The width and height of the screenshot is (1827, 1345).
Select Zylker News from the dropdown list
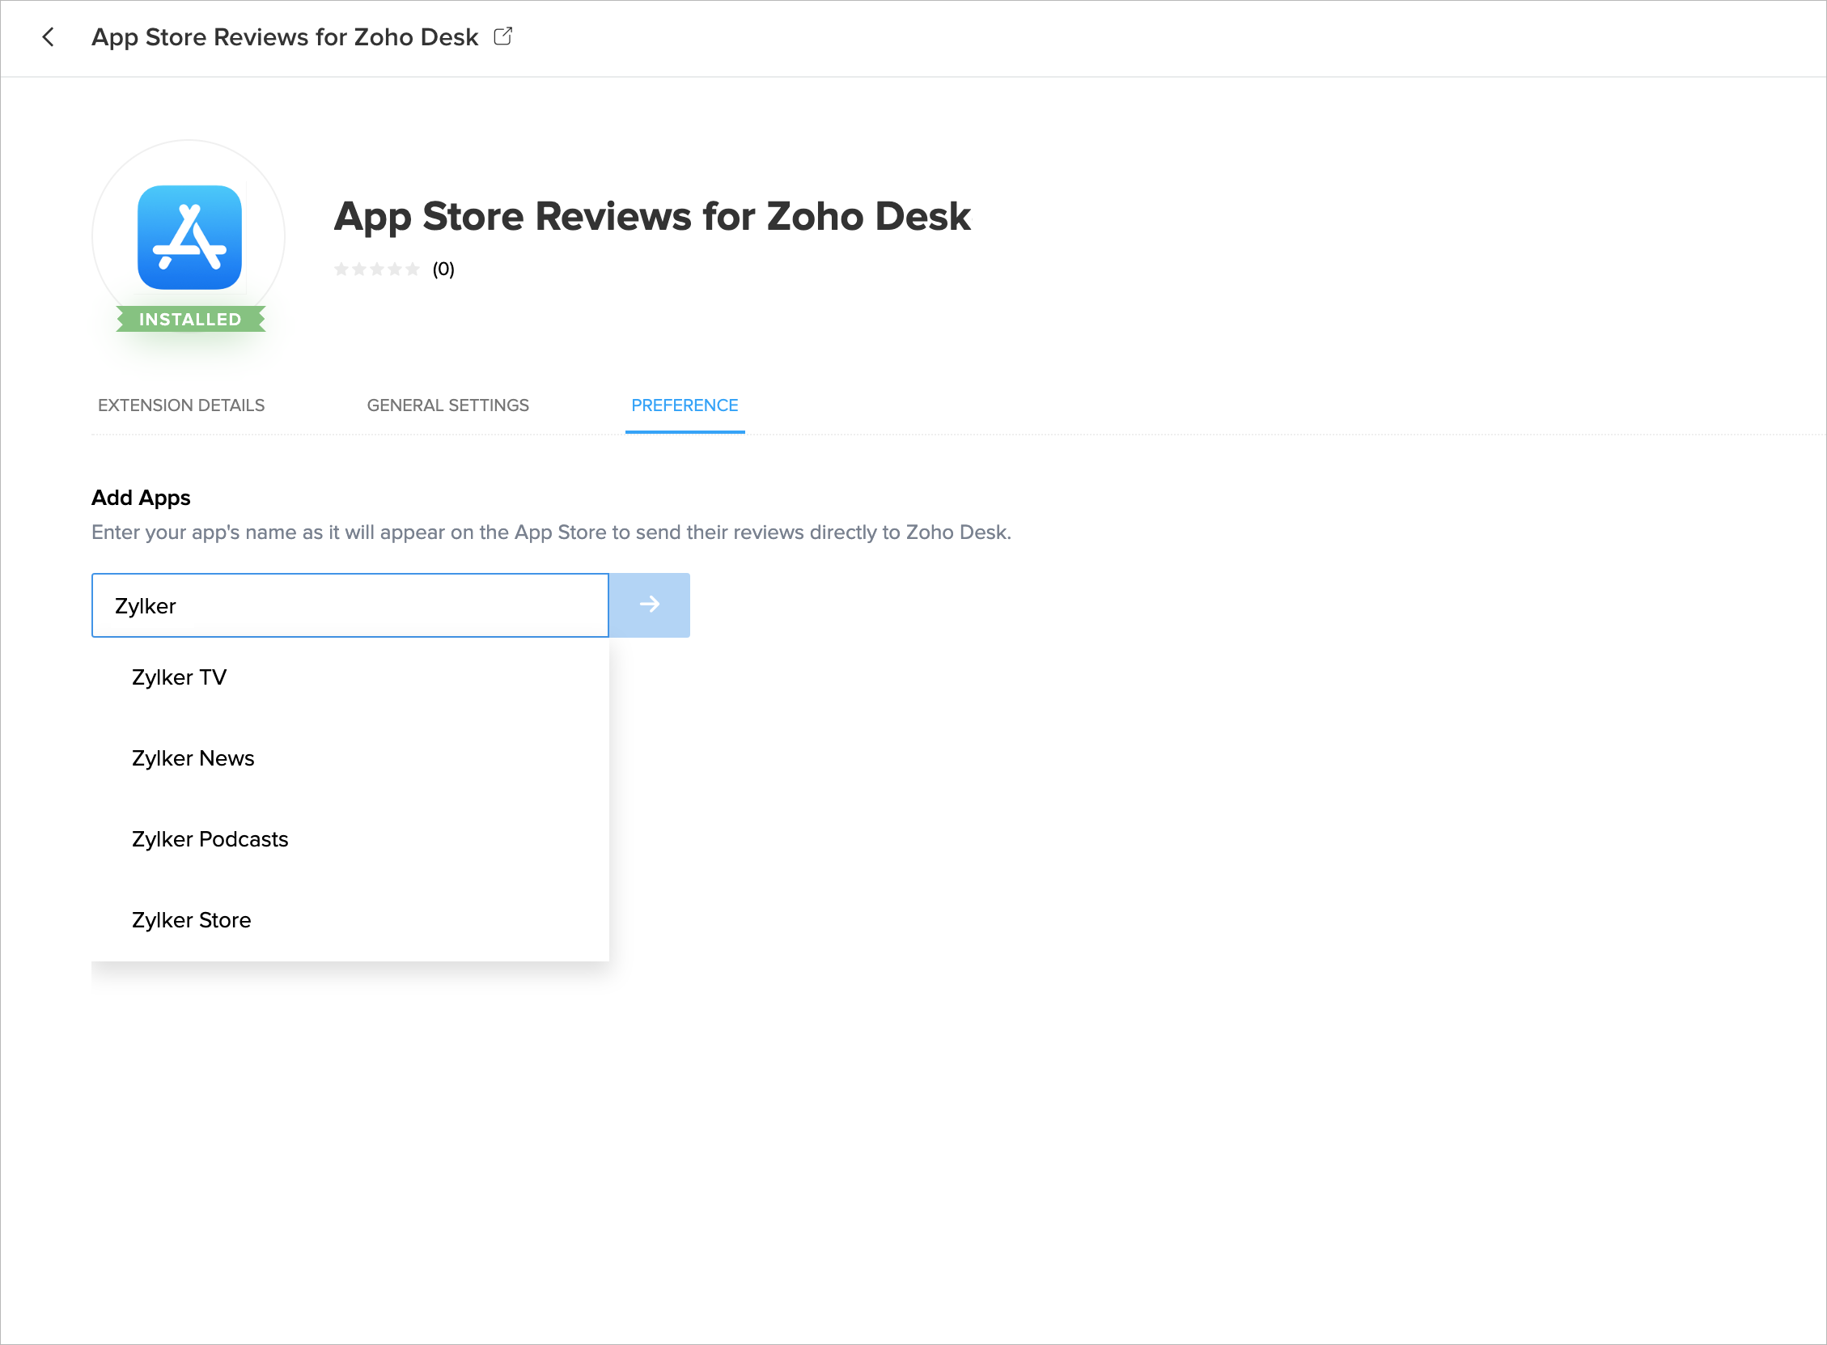coord(193,758)
